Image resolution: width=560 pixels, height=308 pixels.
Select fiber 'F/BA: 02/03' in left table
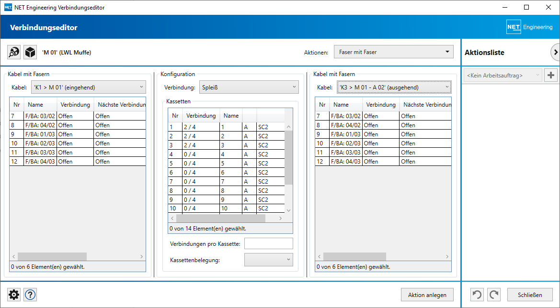click(x=78, y=143)
